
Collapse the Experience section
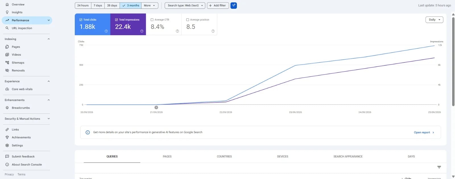[49, 81]
